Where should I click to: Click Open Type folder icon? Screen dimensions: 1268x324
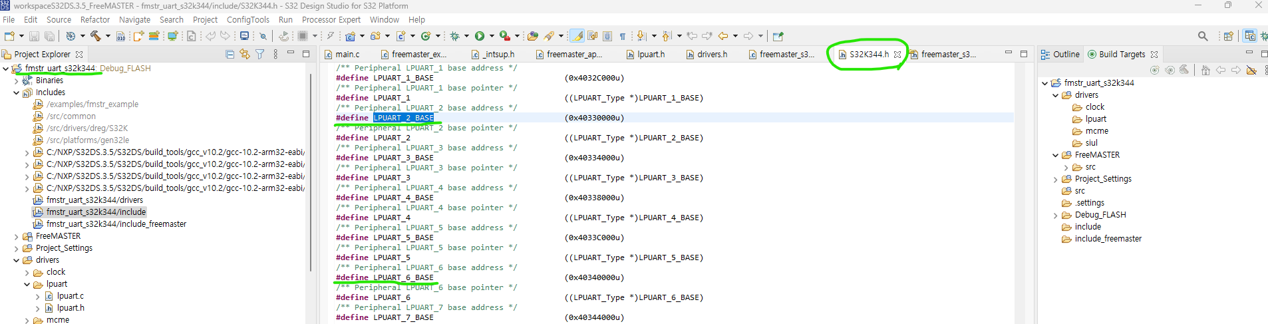pos(532,36)
